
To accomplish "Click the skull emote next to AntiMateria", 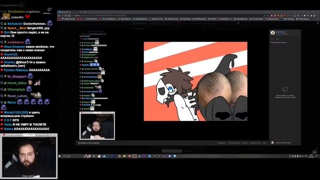I will coord(27,42).
